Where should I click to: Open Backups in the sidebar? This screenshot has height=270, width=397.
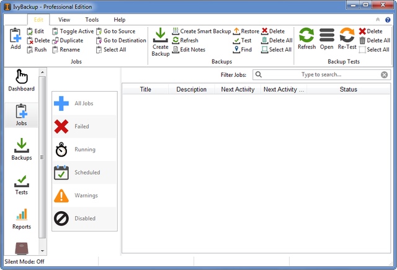22,149
